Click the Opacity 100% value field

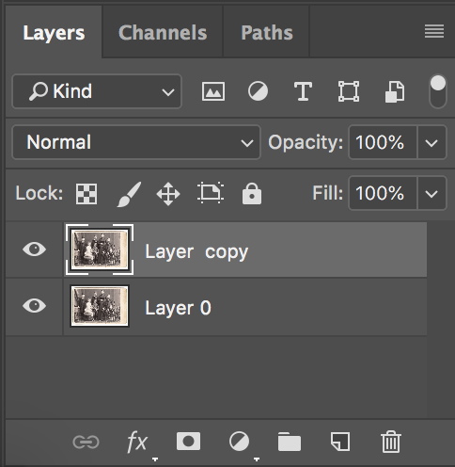click(x=383, y=142)
